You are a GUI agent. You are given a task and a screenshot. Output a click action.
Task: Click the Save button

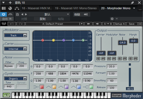132,24
